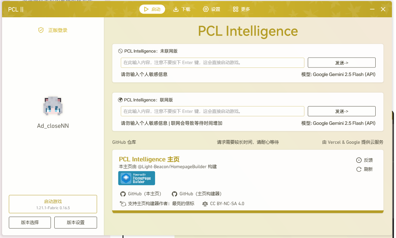Select the 启动 tab in the top bar
This screenshot has height=238, width=396.
coord(152,9)
